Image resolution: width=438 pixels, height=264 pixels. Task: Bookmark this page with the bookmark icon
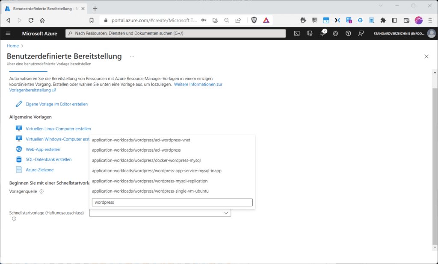point(92,20)
